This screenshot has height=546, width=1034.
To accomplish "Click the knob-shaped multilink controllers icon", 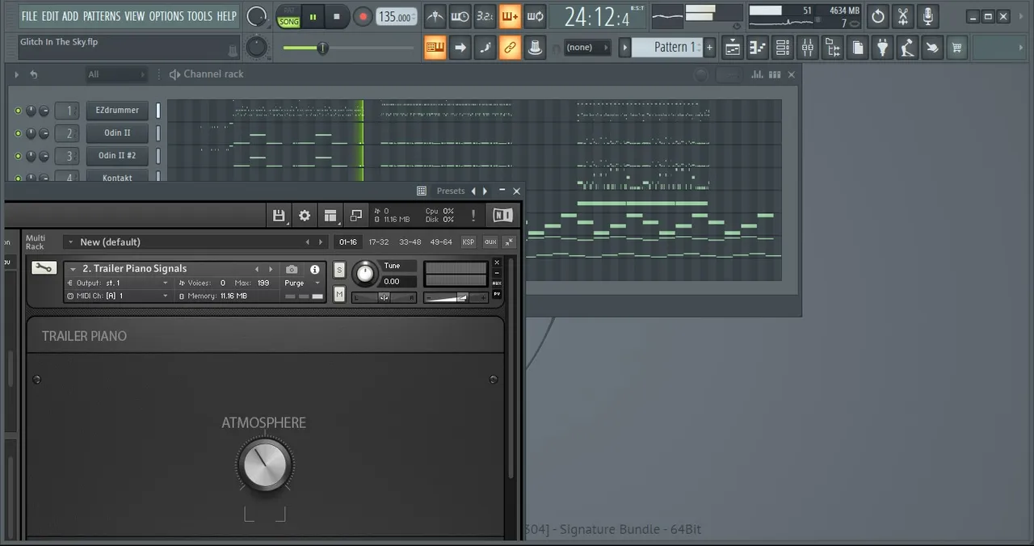I will coord(535,48).
